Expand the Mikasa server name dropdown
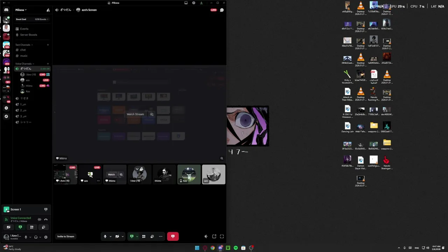Image resolution: width=448 pixels, height=252 pixels. (x=21, y=10)
